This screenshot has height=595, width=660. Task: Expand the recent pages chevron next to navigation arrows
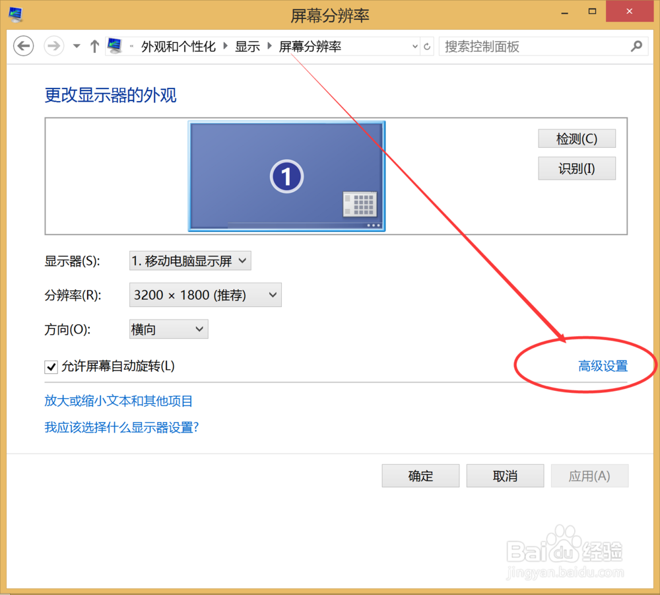point(75,46)
